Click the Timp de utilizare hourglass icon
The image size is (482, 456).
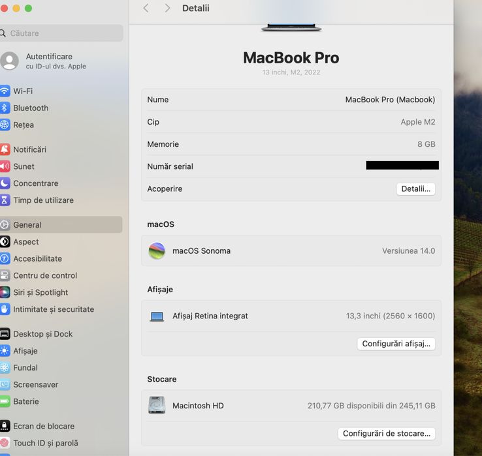[5, 200]
